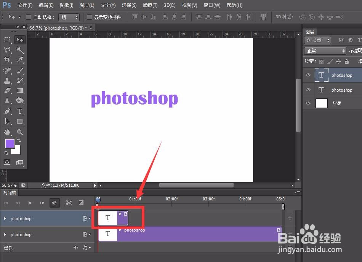The image size is (362, 262).
Task: Hide the second photoshop text layer
Action: pyautogui.click(x=308, y=90)
